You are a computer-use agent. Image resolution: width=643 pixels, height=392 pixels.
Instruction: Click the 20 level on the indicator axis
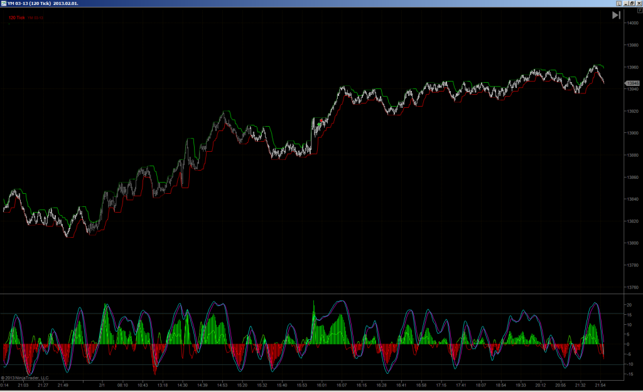coord(629,305)
